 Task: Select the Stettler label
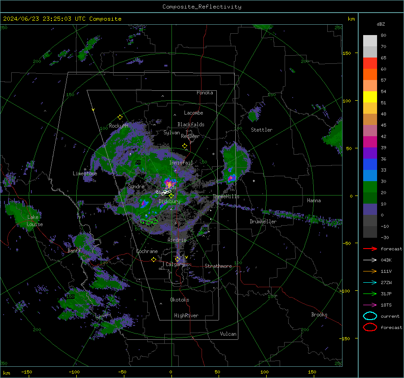[262, 130]
